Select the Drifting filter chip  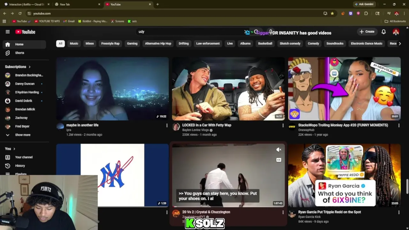coord(184,43)
